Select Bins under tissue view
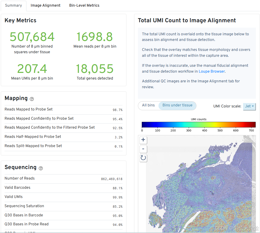260x233 pixels. (177, 105)
